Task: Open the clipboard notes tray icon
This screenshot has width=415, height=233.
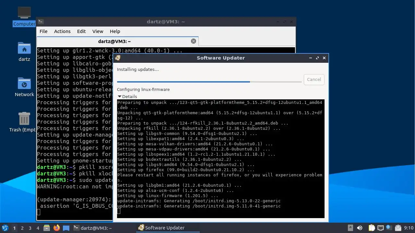Action: click(372, 228)
